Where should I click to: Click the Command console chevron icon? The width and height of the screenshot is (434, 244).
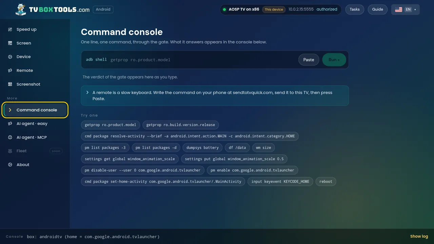click(10, 110)
